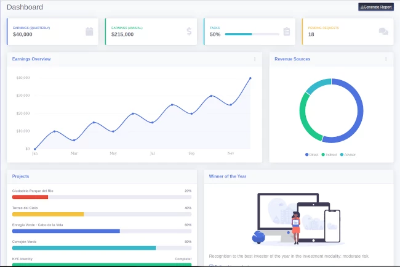Click the Nov label on chart x-axis
Screen dimensions: 400x267
[x=231, y=153]
